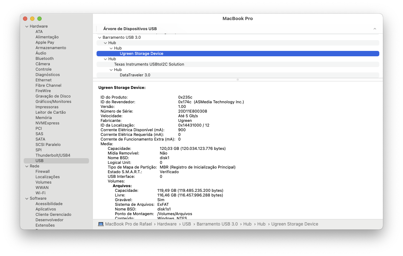Select the Ugreen Storage Device row
Image resolution: width=403 pixels, height=256 pixels.
click(x=238, y=54)
